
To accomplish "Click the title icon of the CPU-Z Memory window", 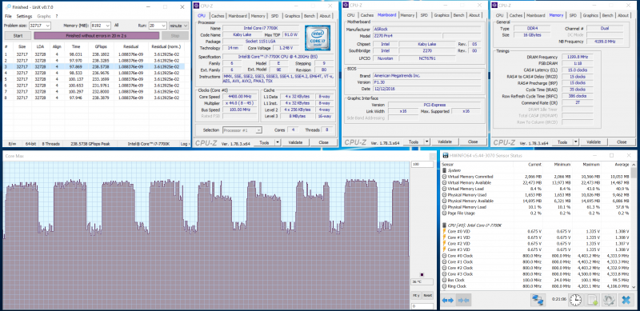I will (x=494, y=6).
